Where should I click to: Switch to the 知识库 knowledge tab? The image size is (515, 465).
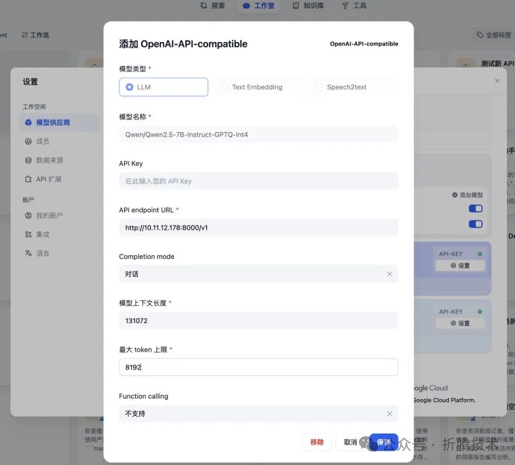308,6
